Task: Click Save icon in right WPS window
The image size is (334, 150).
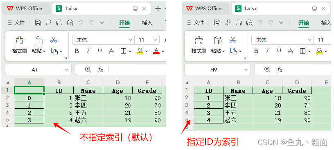Action: click(x=217, y=22)
